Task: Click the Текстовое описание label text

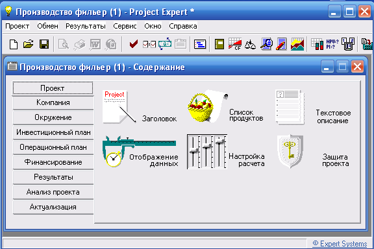Action: pos(333,117)
